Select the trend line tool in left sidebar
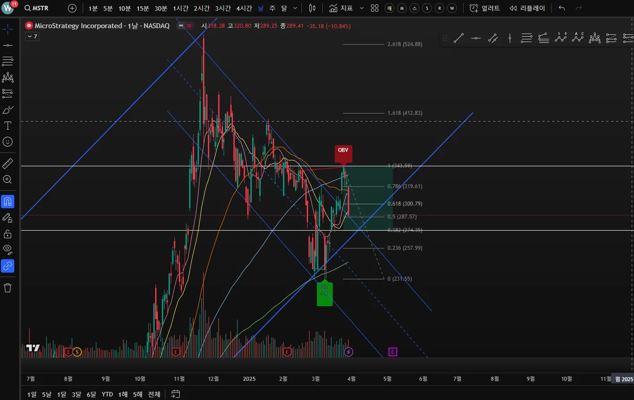The width and height of the screenshot is (634, 400). [x=8, y=45]
